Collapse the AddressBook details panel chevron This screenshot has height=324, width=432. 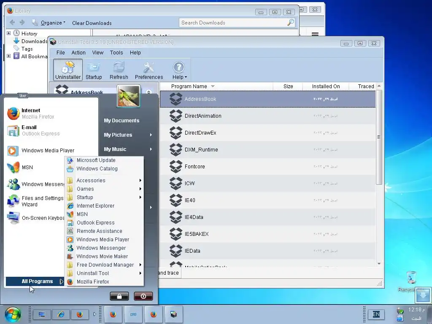tap(149, 92)
